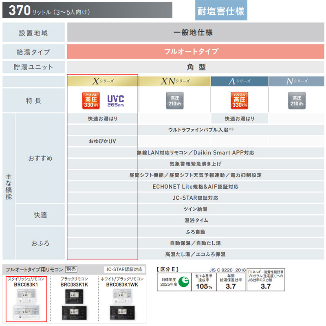Click the 一般地仕様 header bar
The width and height of the screenshot is (326, 326).
[x=196, y=32]
